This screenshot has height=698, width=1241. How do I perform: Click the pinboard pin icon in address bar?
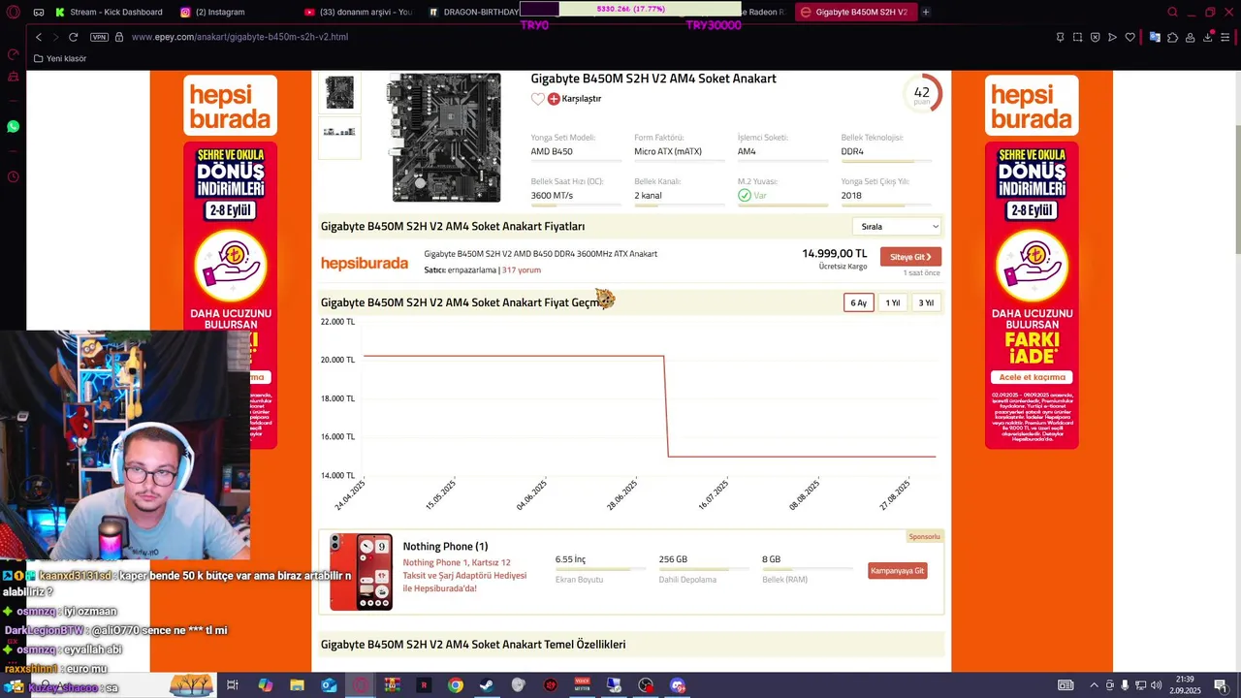point(1060,37)
